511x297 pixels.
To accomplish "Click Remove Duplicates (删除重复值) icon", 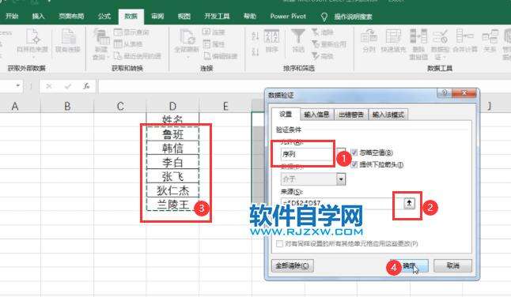I will (418, 44).
